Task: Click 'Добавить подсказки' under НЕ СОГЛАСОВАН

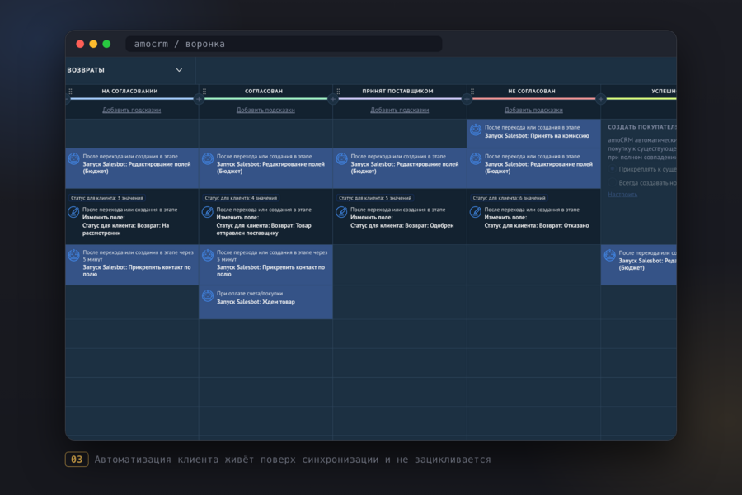Action: click(x=533, y=110)
